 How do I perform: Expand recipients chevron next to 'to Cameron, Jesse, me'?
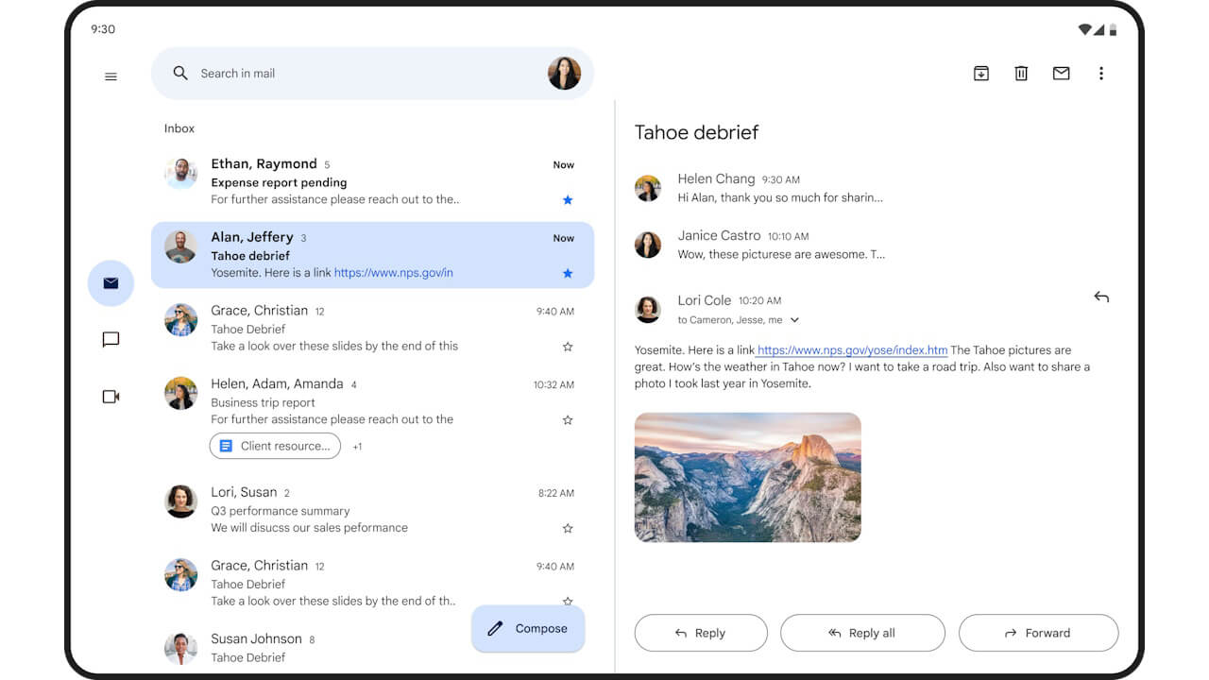pyautogui.click(x=794, y=320)
